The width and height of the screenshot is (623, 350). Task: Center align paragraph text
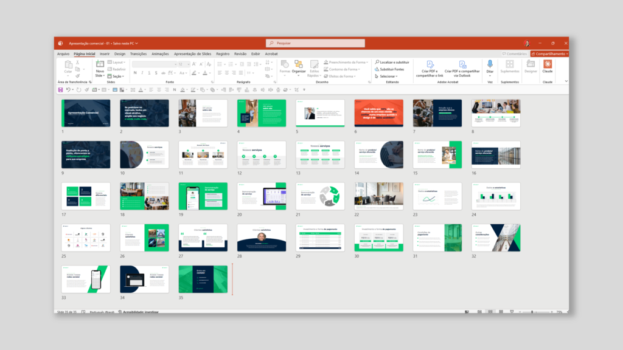pos(226,73)
